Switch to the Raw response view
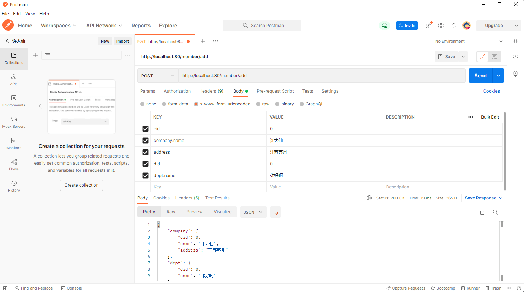 click(x=171, y=212)
